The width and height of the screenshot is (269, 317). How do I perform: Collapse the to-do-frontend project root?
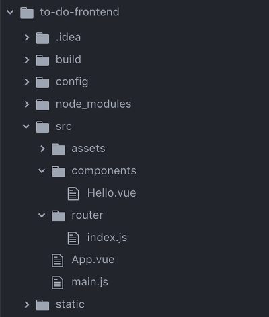coord(10,12)
